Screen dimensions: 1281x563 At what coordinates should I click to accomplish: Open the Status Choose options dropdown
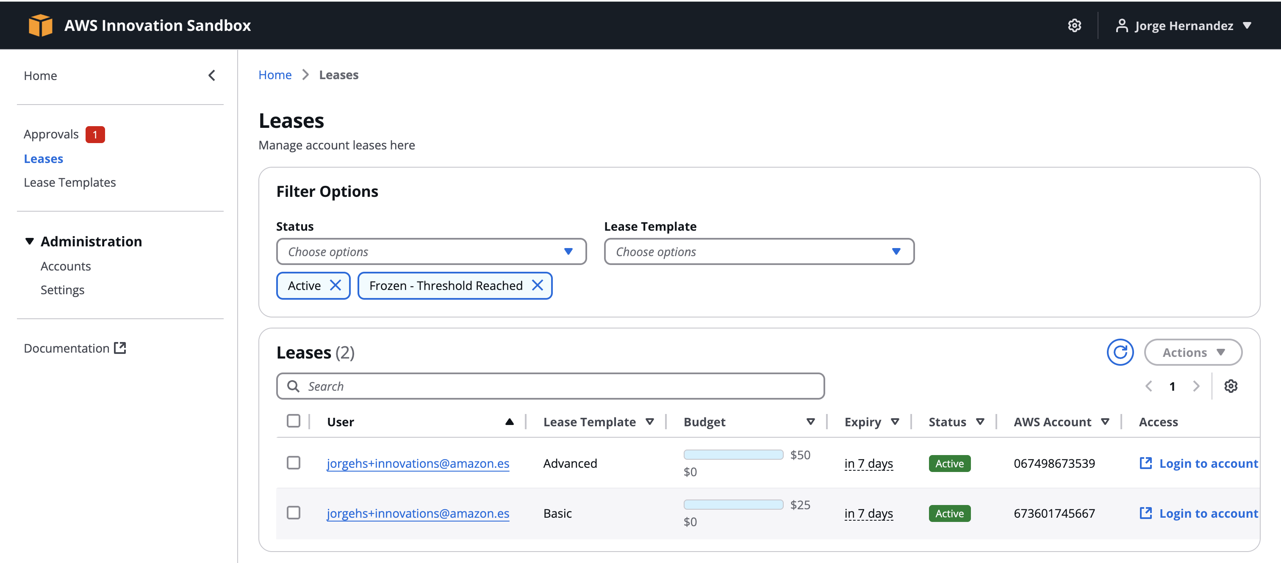point(431,251)
